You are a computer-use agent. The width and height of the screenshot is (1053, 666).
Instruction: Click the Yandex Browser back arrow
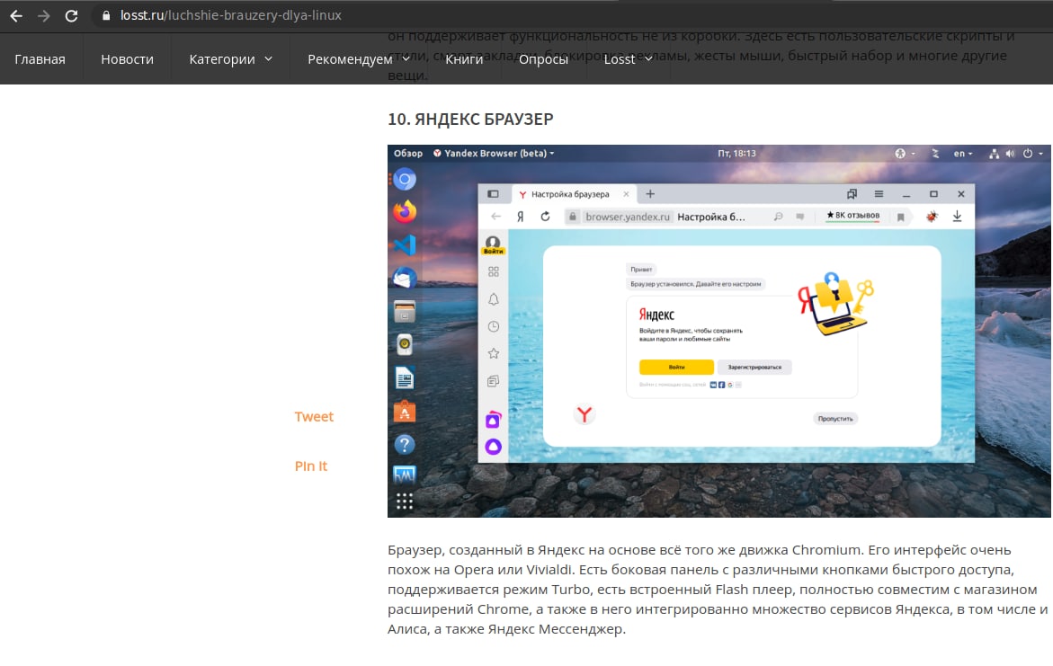pos(495,217)
